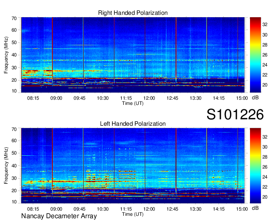272x221 pixels.
Task: Click inside the left-handed polarization spectrogram
Action: 133,165
